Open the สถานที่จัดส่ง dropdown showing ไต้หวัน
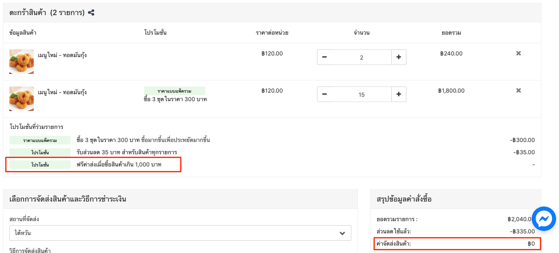 tap(180, 233)
